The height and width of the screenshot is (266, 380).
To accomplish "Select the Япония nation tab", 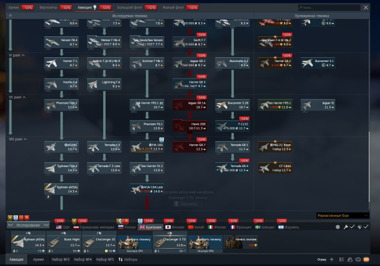I will (174, 227).
